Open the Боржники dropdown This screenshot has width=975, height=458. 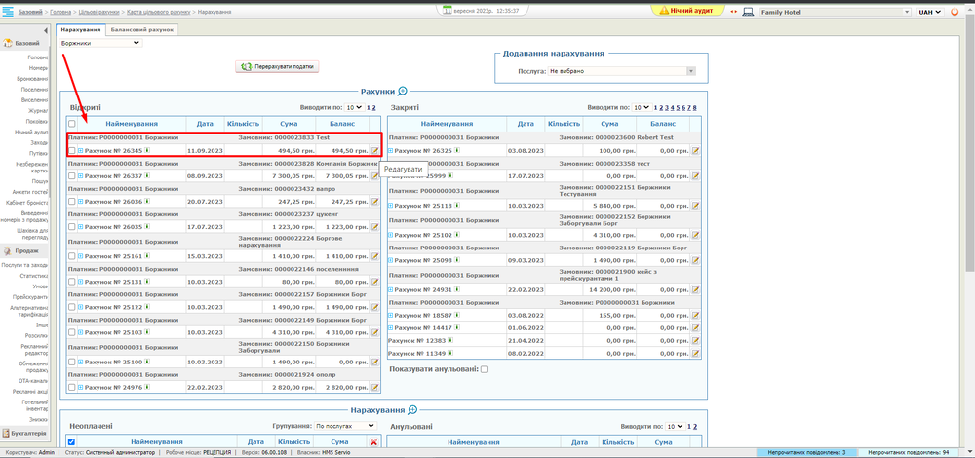(x=99, y=43)
